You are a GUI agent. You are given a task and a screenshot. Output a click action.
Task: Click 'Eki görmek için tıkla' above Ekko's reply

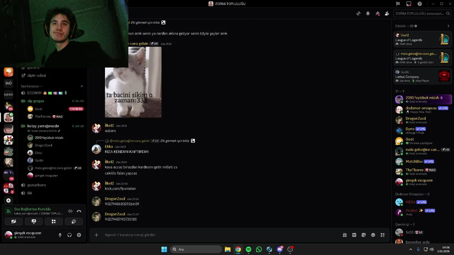tap(175, 141)
